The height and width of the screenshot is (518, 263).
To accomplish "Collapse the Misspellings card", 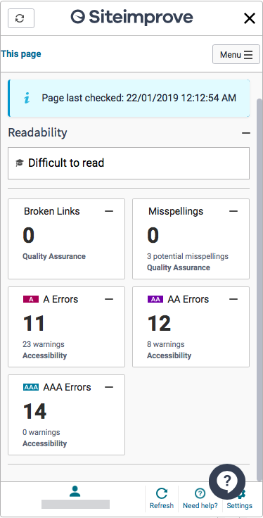I will point(233,211).
